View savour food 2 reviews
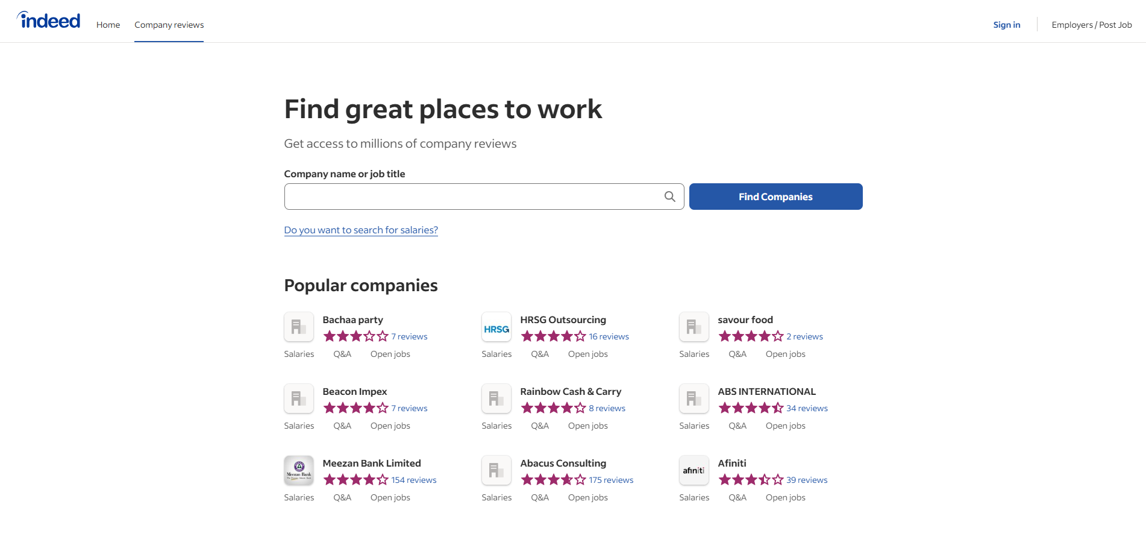Screen dimensions: 1146x548 (804, 336)
